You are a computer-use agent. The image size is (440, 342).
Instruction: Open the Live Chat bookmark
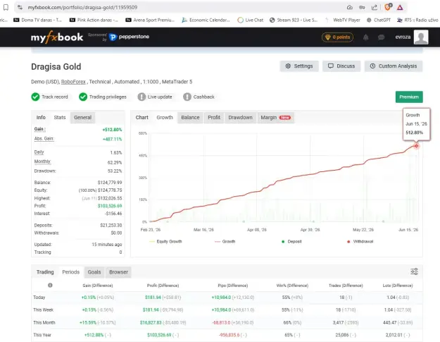[251, 20]
